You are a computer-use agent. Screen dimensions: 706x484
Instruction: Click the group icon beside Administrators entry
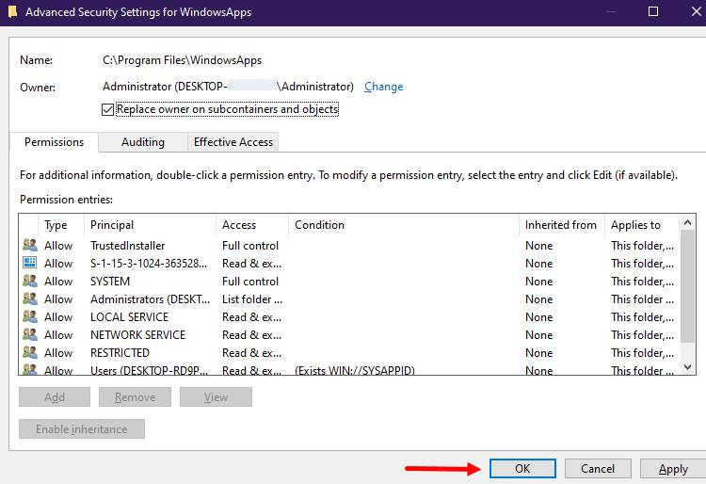(29, 299)
